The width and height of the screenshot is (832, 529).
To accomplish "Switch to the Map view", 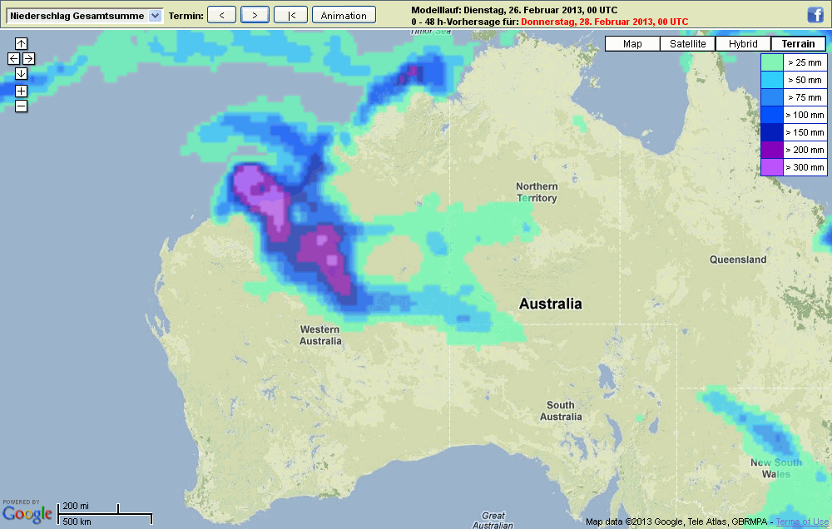I will (632, 44).
